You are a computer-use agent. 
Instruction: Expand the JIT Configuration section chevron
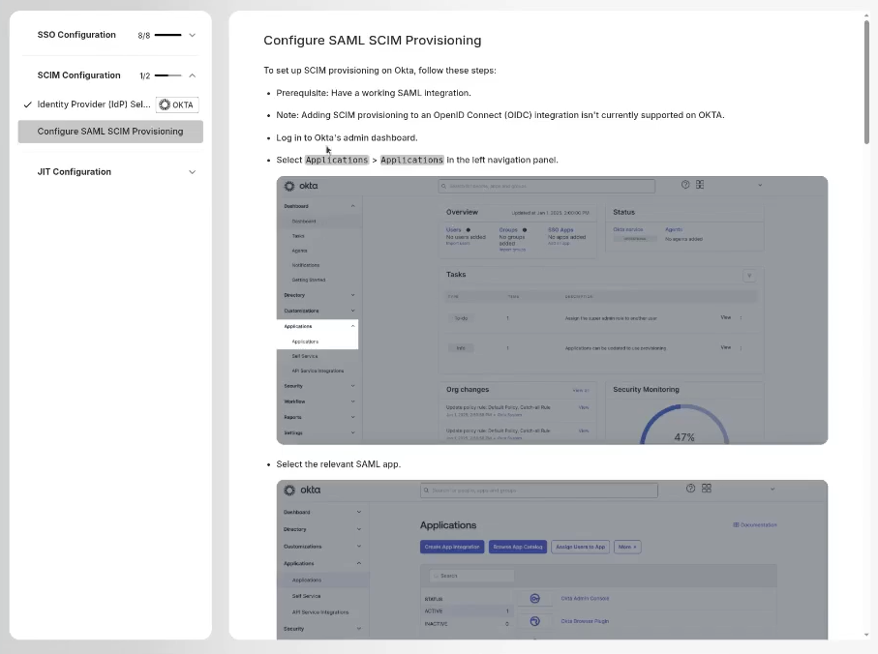point(192,172)
